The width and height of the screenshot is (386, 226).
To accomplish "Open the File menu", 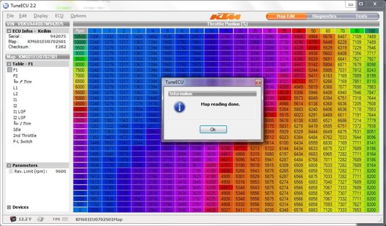I will click(10, 16).
